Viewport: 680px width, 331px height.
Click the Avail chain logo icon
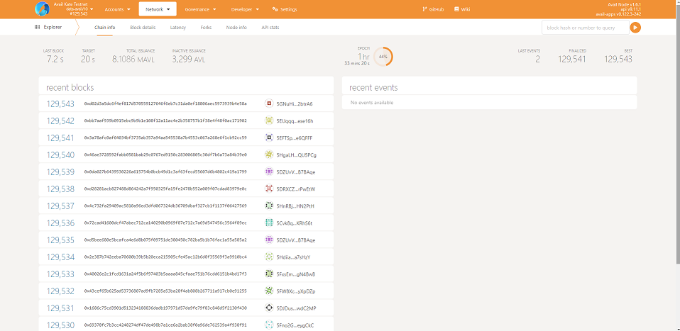click(x=43, y=9)
